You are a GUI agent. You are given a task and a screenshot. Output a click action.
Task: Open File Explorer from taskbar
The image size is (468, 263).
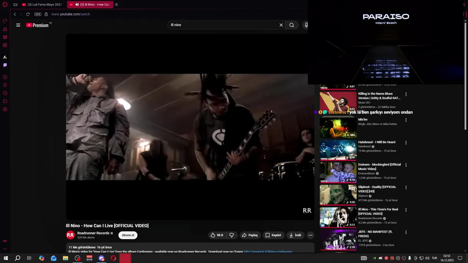(65, 258)
